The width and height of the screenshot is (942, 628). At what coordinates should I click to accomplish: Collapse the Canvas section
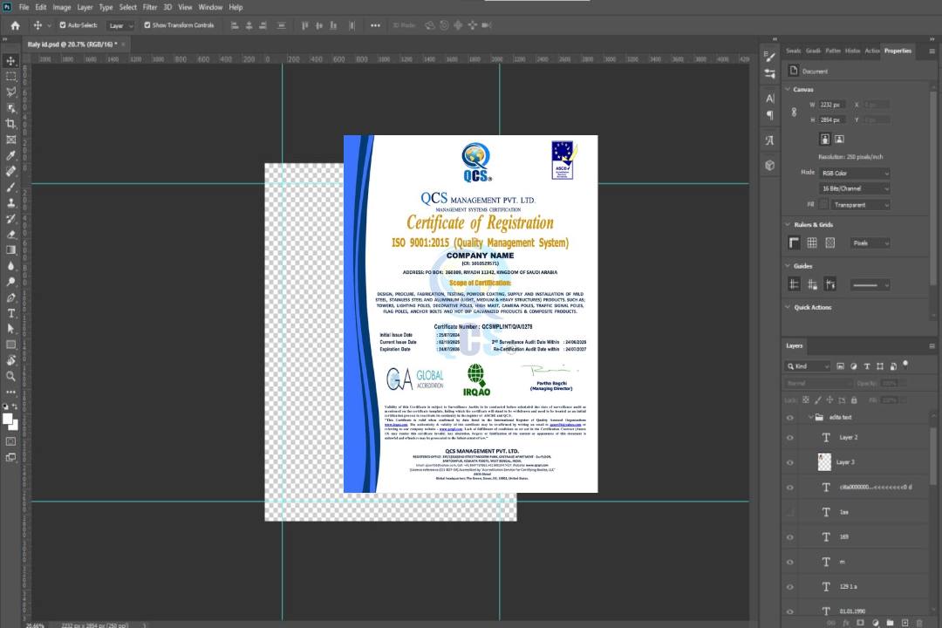(788, 89)
